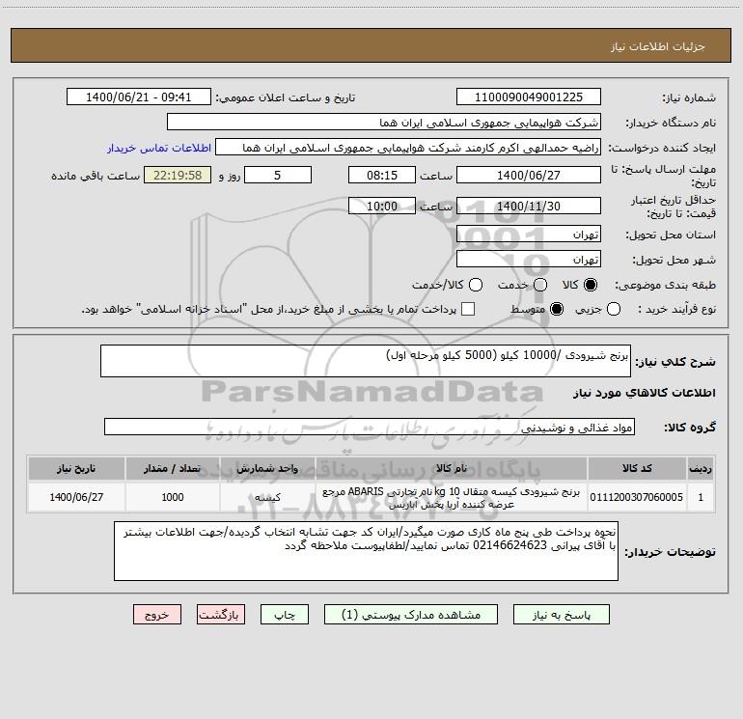Select product code 0111200307060005 cell
743x719 pixels.
(x=637, y=497)
